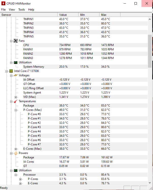Open the File menu

3,10
